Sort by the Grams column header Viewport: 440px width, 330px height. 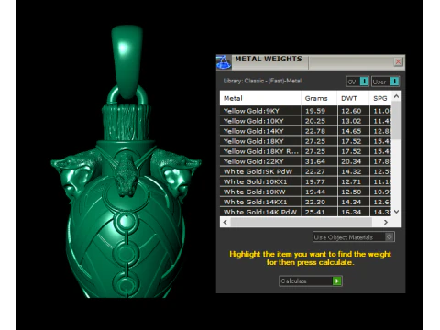click(319, 98)
